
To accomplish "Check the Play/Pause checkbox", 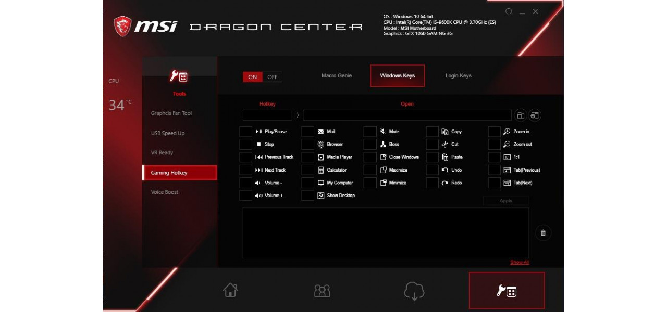I will pyautogui.click(x=245, y=132).
